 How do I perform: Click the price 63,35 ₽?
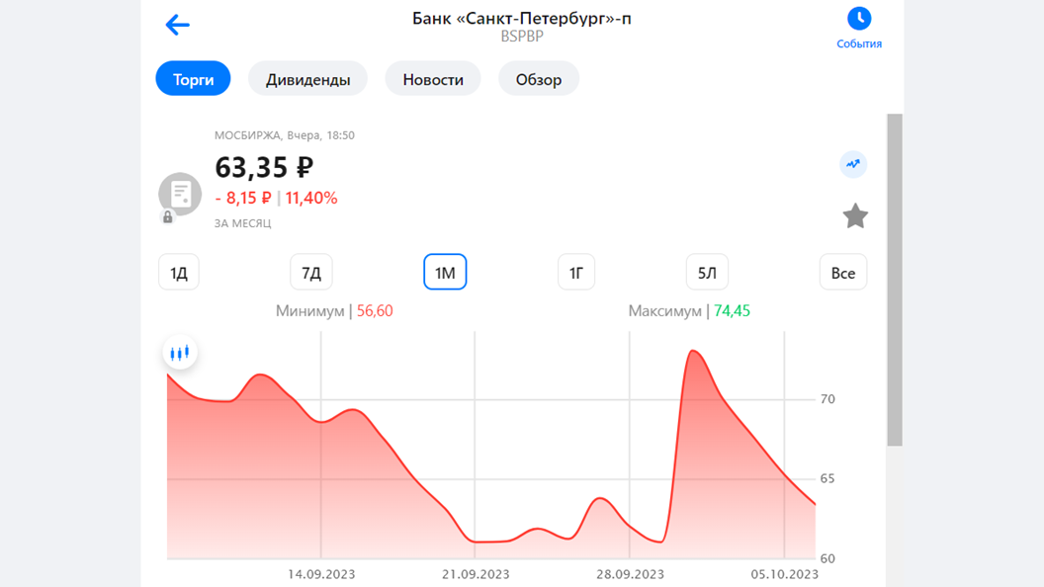tap(264, 168)
